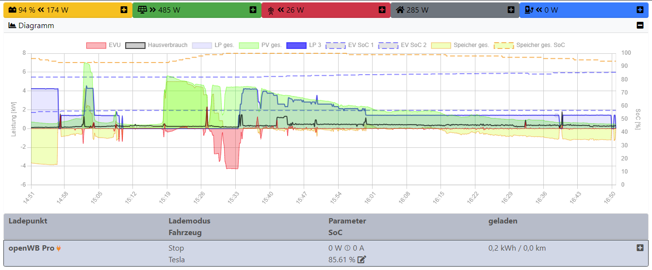This screenshot has width=652, height=270.
Task: Click the info circle icon beside 0 W
Action: 347,248
